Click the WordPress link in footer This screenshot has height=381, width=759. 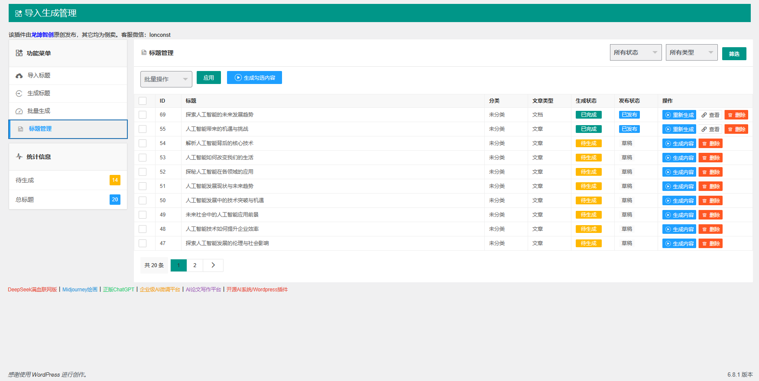(45, 375)
